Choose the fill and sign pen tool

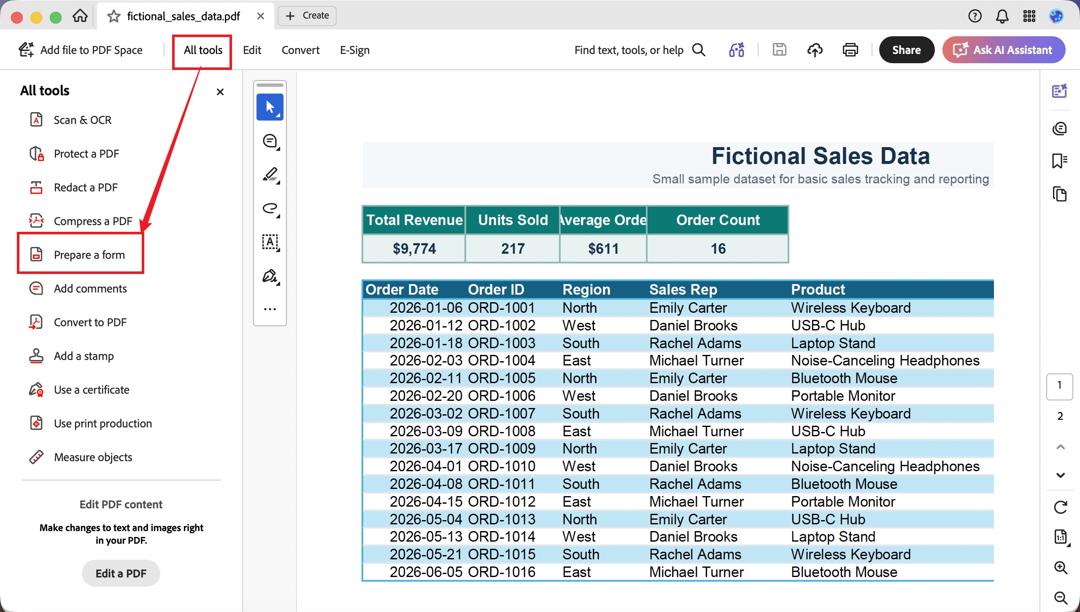(x=270, y=276)
